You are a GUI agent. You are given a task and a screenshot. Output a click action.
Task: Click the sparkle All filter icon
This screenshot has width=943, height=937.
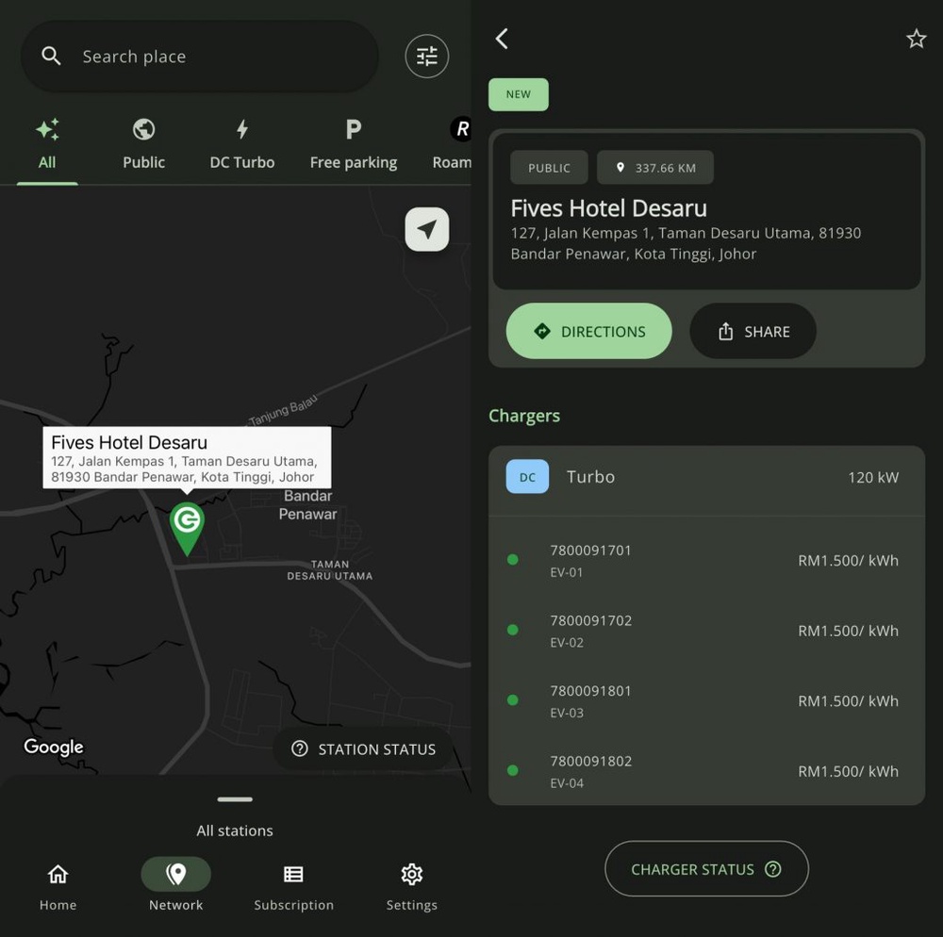[47, 128]
